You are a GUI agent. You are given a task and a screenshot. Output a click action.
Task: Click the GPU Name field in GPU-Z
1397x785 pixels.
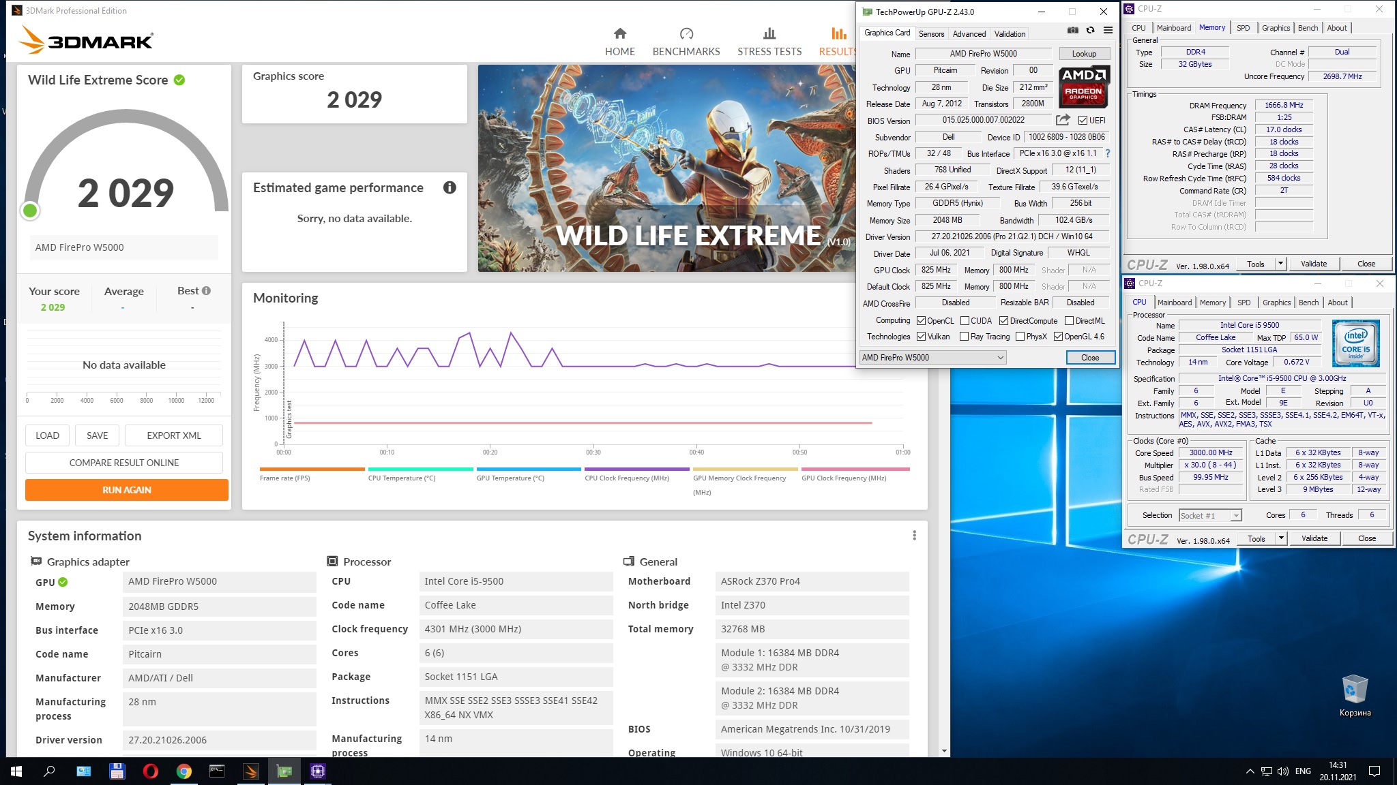[983, 54]
